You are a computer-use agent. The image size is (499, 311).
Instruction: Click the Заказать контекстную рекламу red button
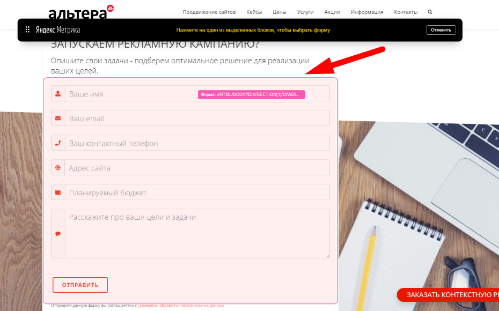click(x=448, y=295)
